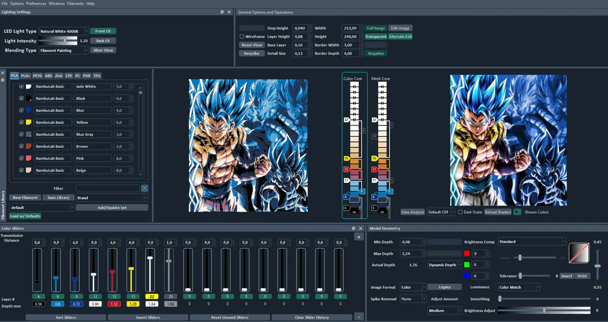Uncheck the Blue filament checkbox
The width and height of the screenshot is (608, 322).
click(x=21, y=110)
